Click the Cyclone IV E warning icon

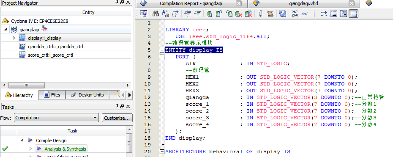point(6,21)
